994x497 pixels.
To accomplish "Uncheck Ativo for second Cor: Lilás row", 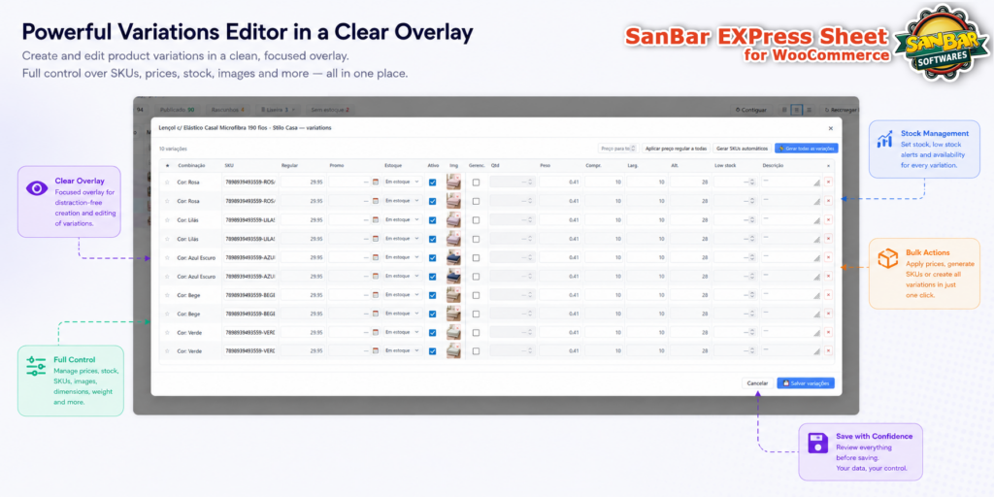I will click(x=432, y=239).
